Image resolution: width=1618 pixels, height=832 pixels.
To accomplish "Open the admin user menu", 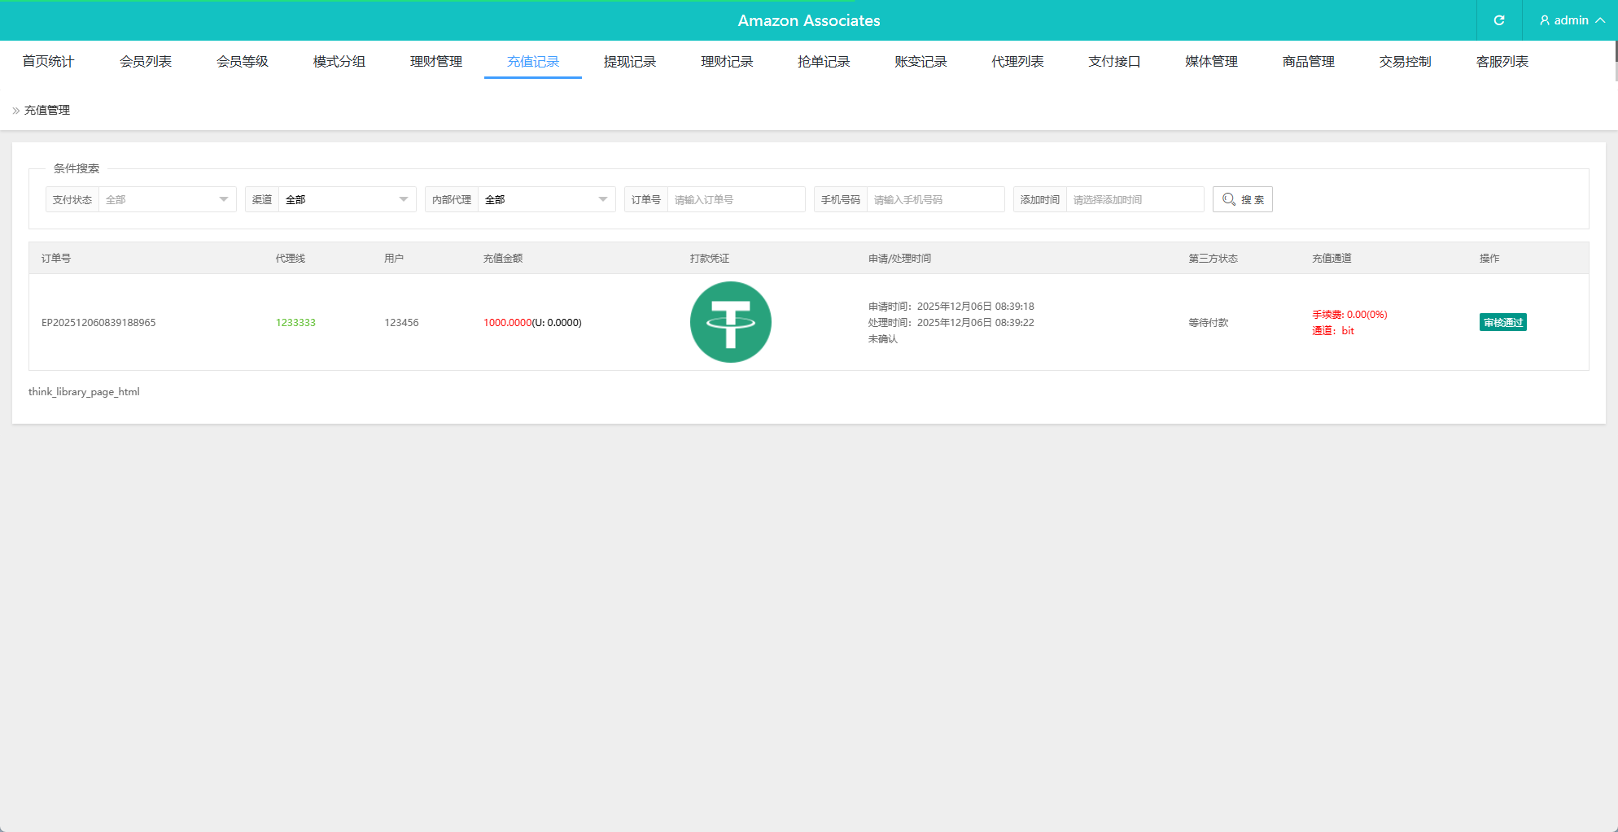I will 1571,20.
